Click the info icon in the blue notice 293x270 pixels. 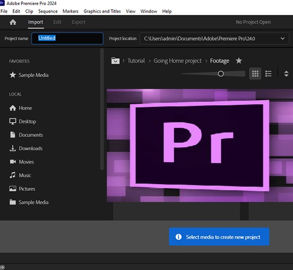click(178, 237)
